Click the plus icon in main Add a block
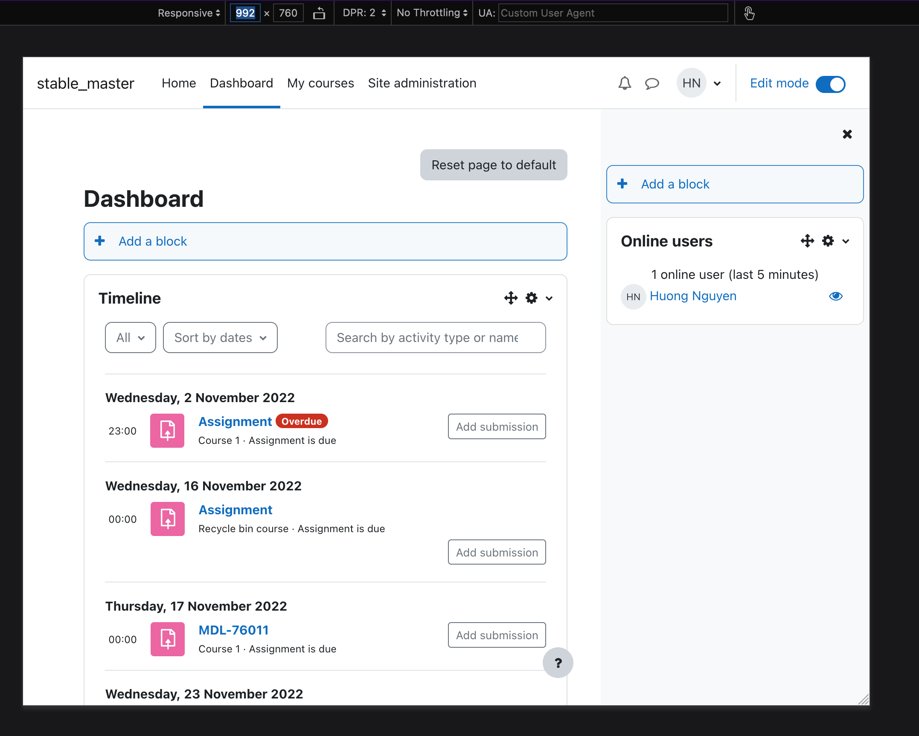The width and height of the screenshot is (919, 736). pyautogui.click(x=100, y=241)
